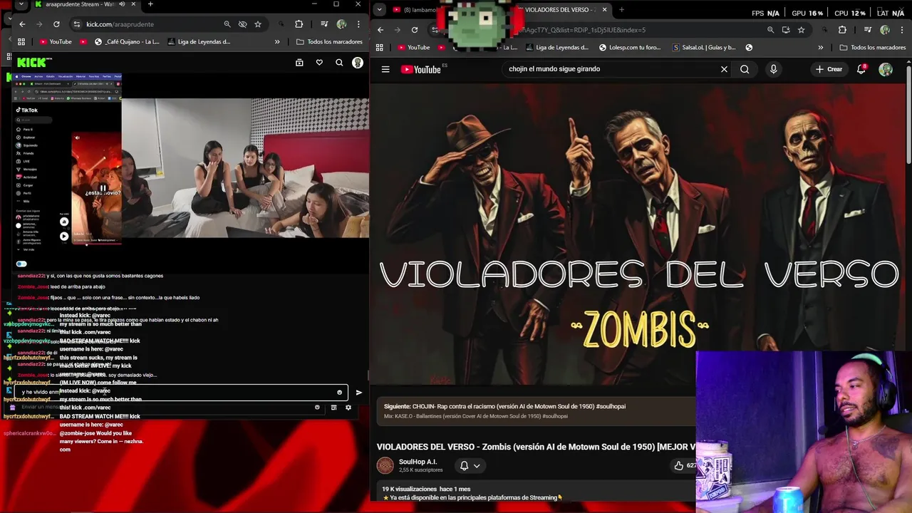Image resolution: width=912 pixels, height=513 pixels.
Task: Reload the kick.com page
Action: tap(56, 24)
